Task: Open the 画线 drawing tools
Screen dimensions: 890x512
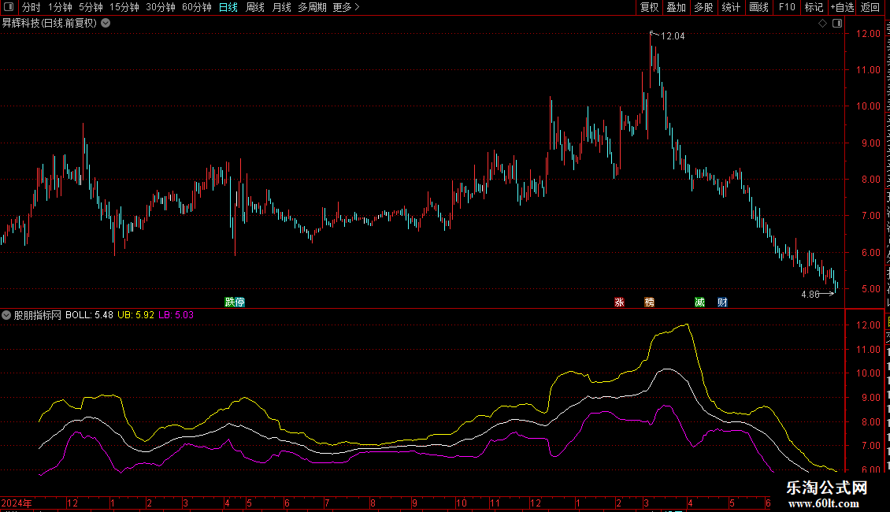Action: 758,7
